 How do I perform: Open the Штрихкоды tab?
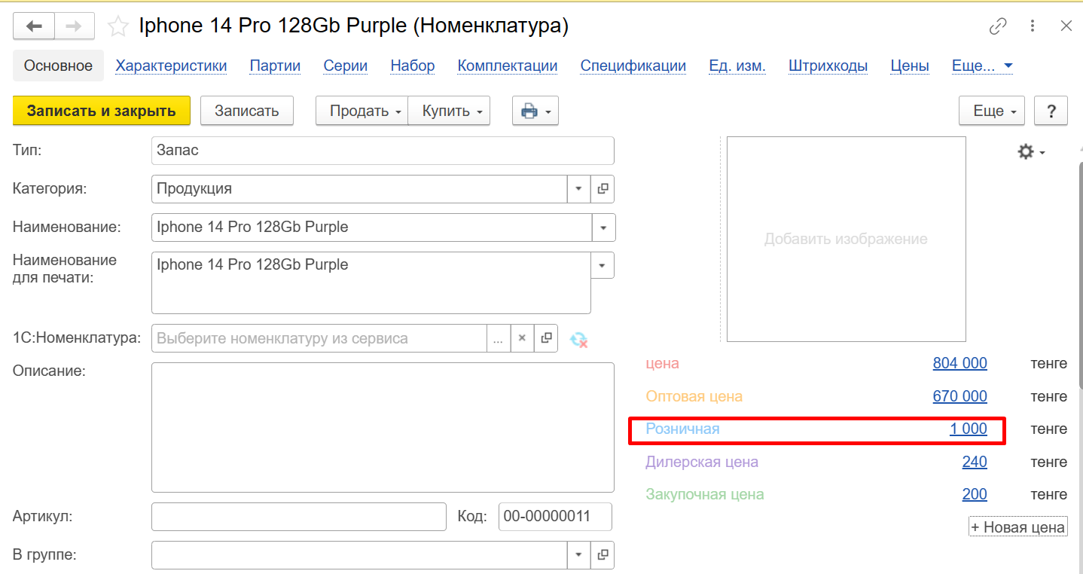(828, 66)
